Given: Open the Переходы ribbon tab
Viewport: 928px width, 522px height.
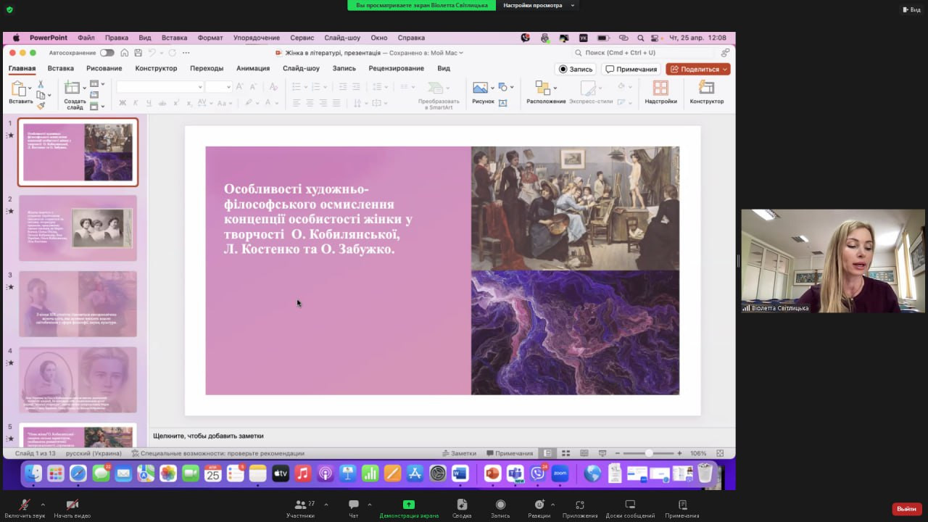Looking at the screenshot, I should coord(207,68).
